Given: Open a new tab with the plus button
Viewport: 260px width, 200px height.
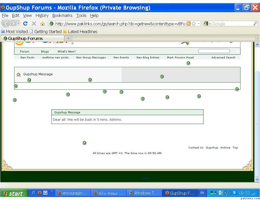Looking at the screenshot, I should click(68, 38).
